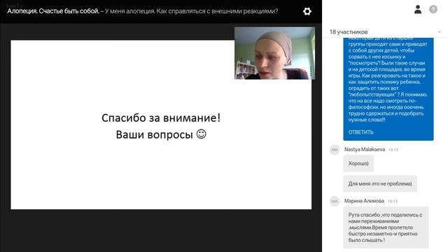448x252 pixels.
Task: Click the '18 участников' label
Action: click(349, 32)
